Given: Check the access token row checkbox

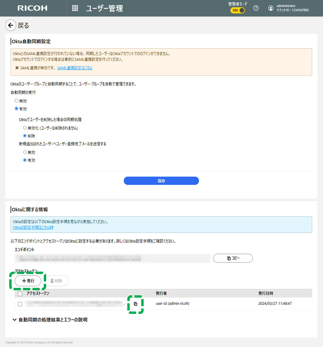Looking at the screenshot, I should pyautogui.click(x=20, y=304).
